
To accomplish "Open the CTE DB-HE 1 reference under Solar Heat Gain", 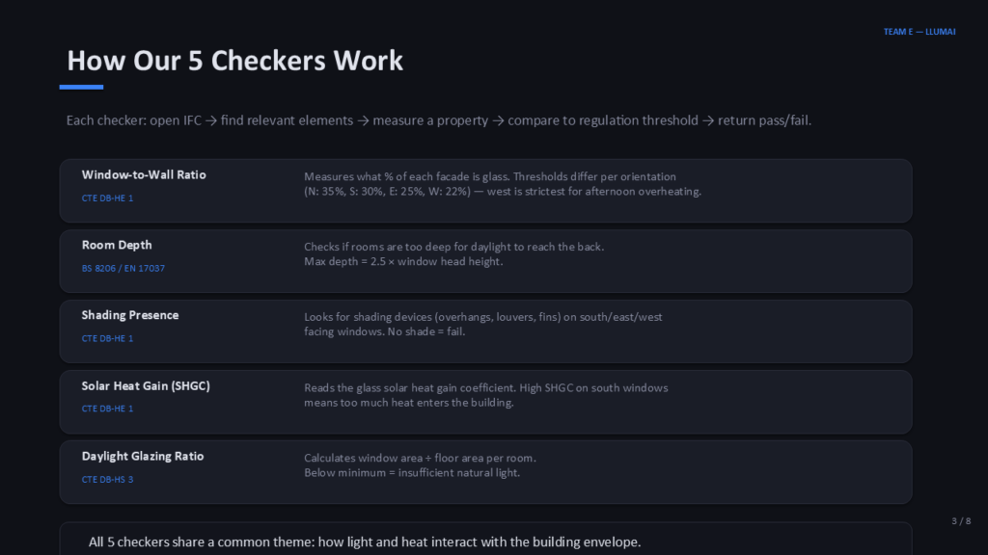I will click(x=107, y=409).
